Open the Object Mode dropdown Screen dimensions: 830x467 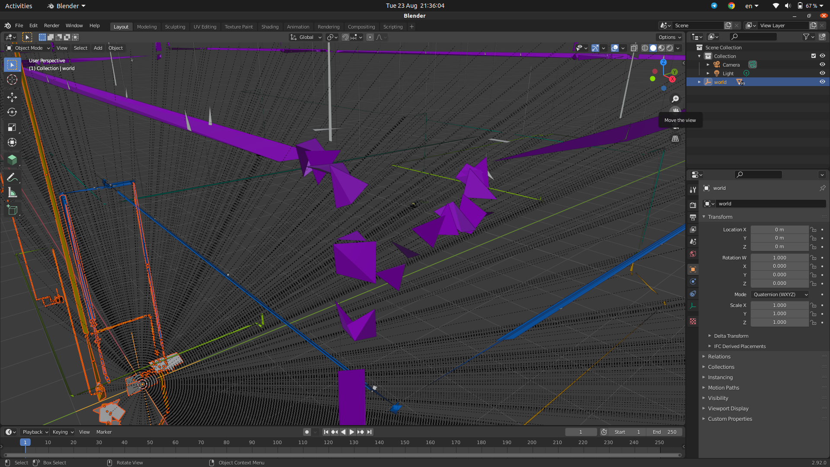click(29, 48)
